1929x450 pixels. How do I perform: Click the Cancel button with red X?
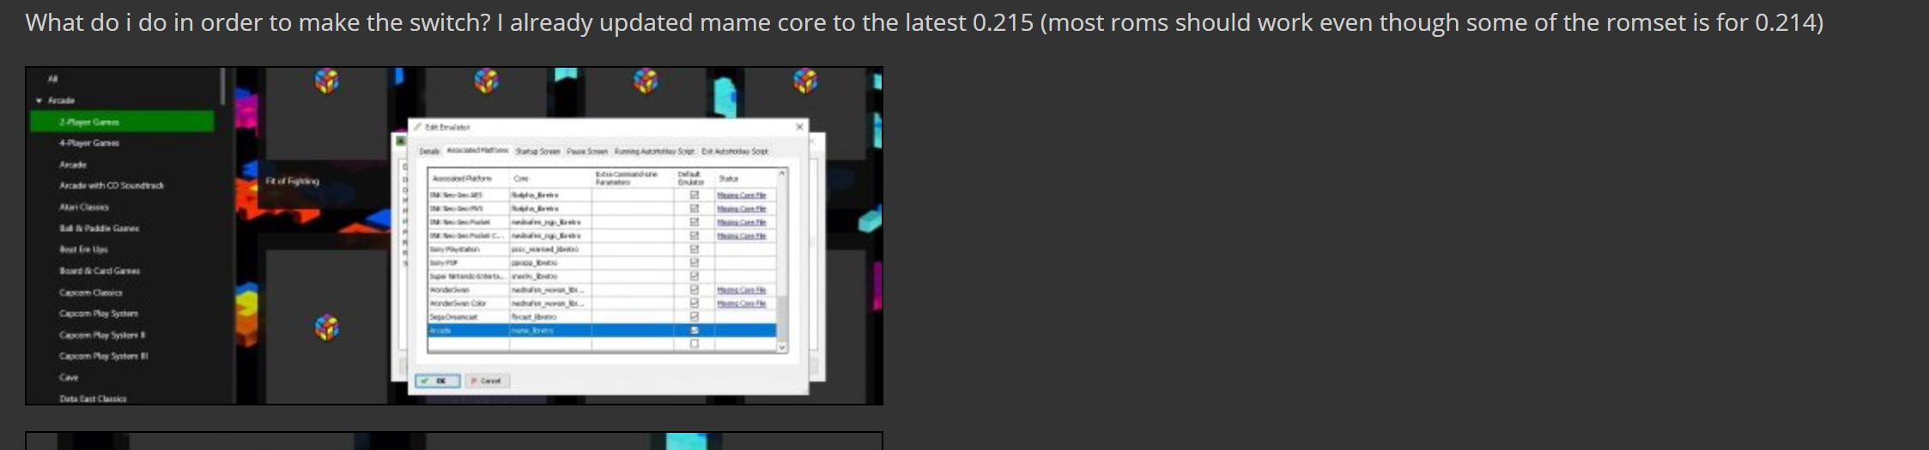click(487, 381)
